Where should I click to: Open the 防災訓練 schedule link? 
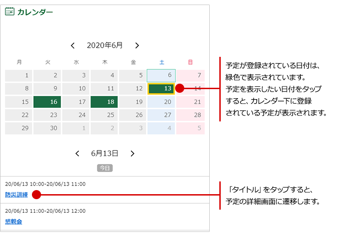click(16, 195)
